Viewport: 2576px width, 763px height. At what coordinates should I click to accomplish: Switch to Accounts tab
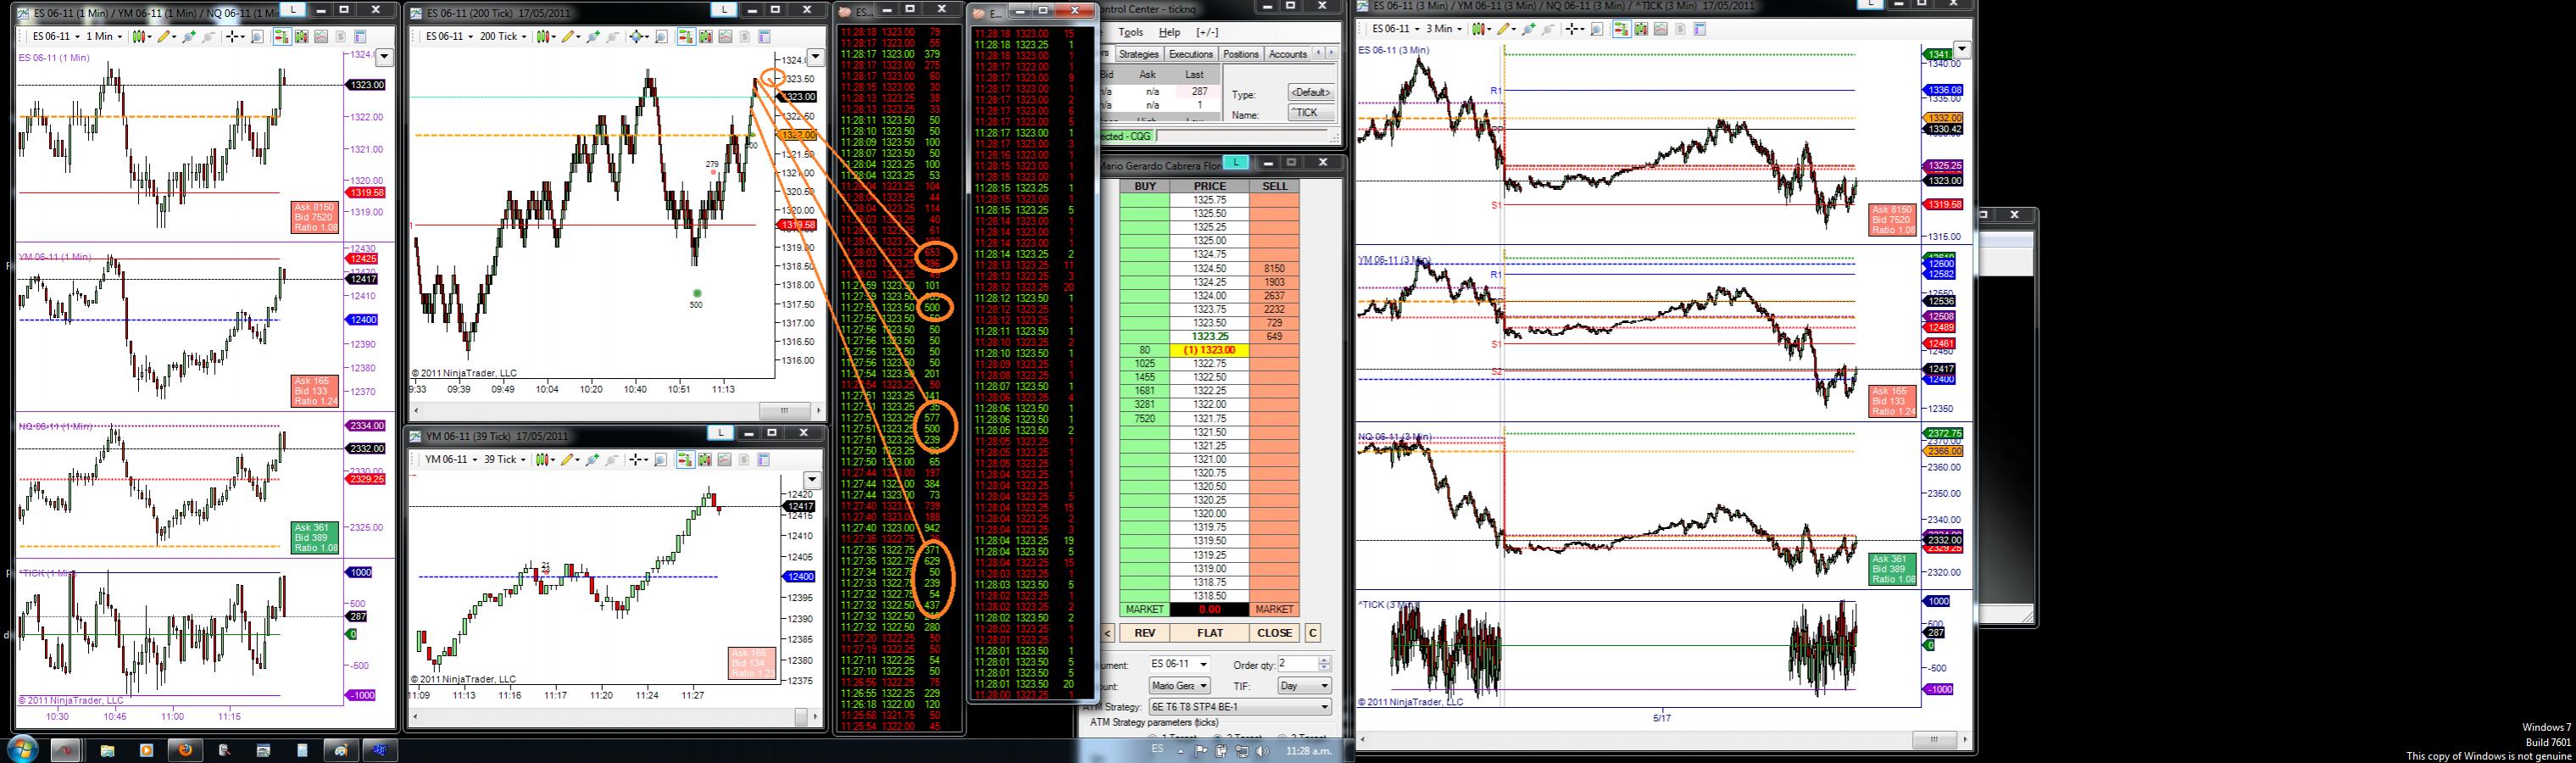[1288, 54]
